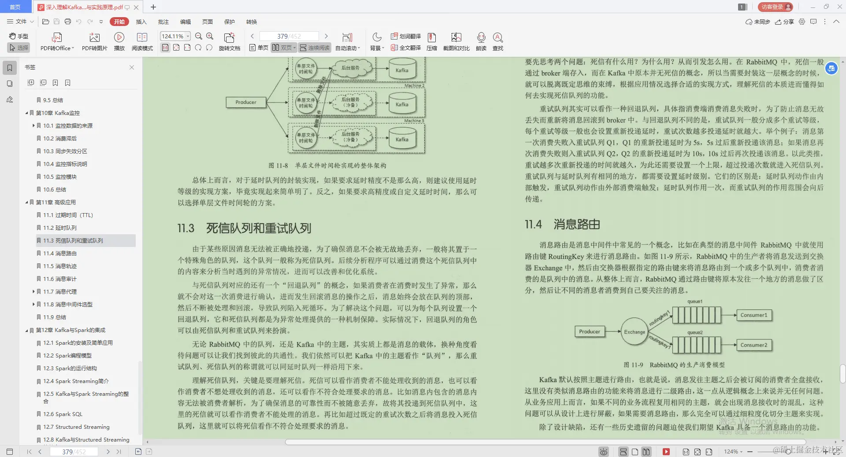The width and height of the screenshot is (846, 457).
Task: Toggle eye-protection mode in status bar
Action: (603, 452)
